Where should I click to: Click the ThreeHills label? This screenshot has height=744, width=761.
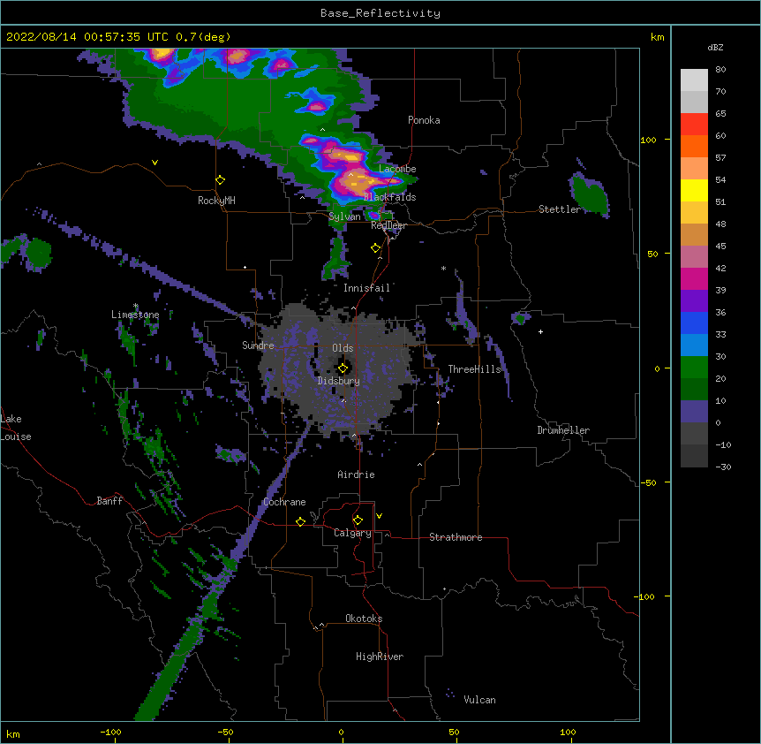tap(474, 369)
